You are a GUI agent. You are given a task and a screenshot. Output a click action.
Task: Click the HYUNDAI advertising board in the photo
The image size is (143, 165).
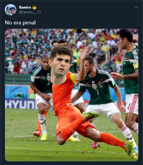pos(21,104)
